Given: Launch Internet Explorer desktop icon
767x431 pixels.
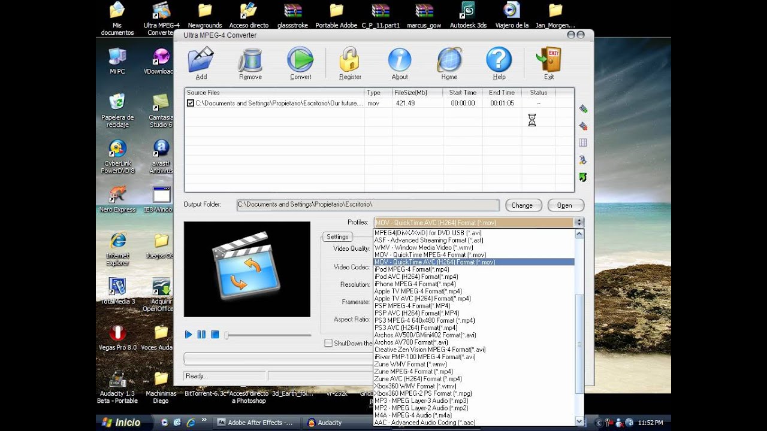Looking at the screenshot, I should click(x=117, y=249).
